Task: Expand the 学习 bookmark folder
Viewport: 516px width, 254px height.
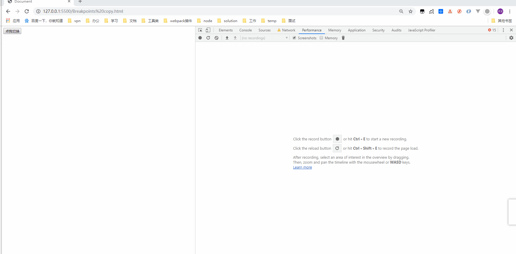Action: [111, 21]
